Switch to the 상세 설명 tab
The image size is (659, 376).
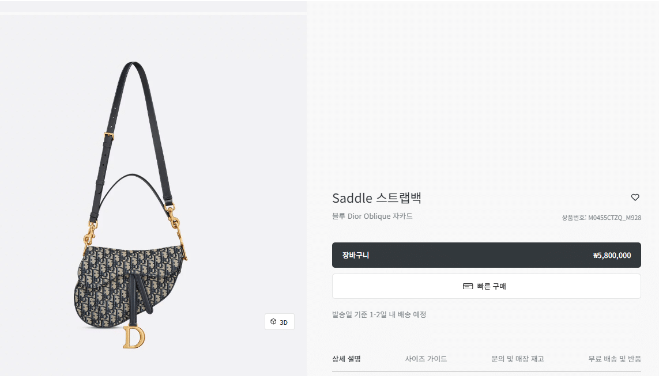click(x=347, y=359)
